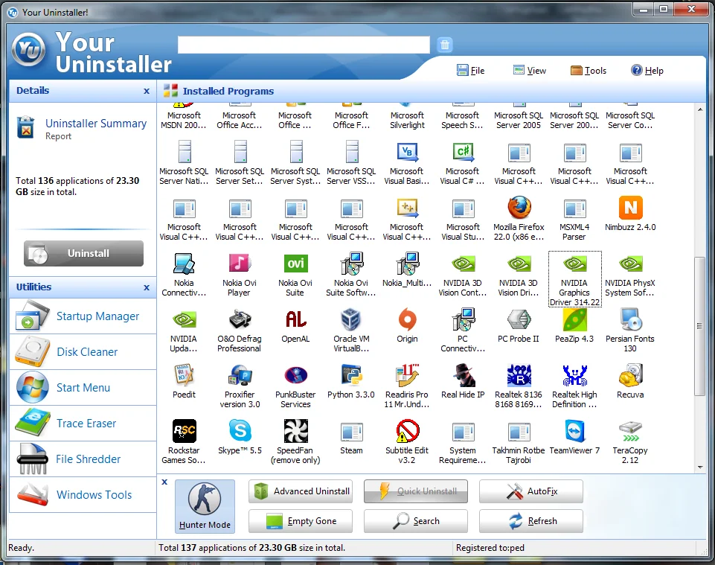
Task: Select Microsoft Visual Basic program icon
Action: tap(407, 153)
